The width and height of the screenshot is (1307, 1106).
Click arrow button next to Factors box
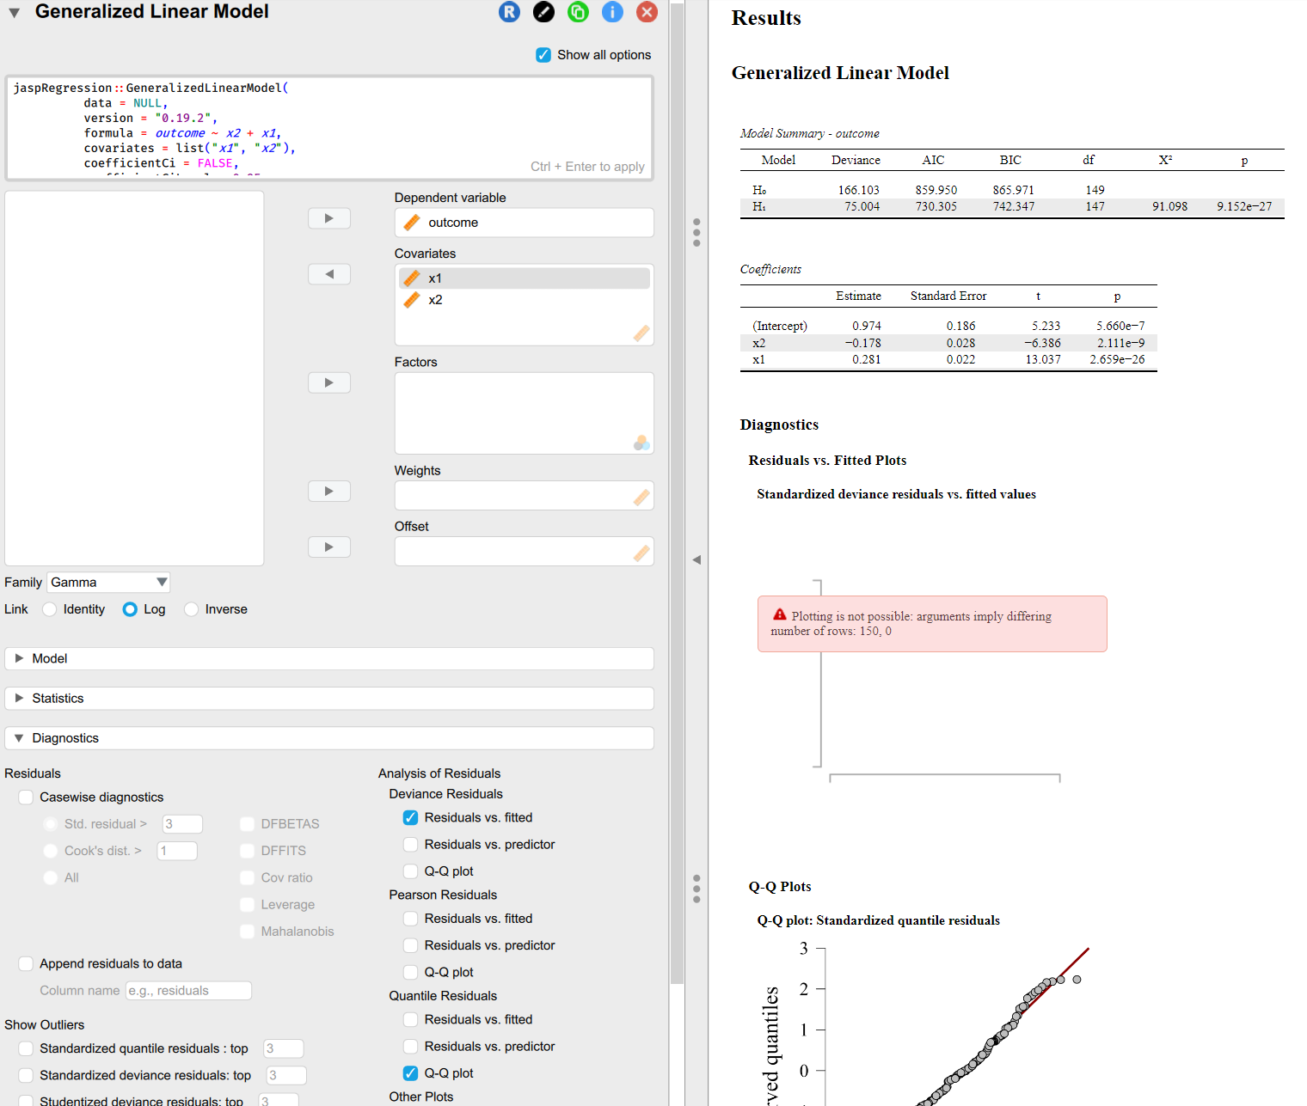(328, 382)
